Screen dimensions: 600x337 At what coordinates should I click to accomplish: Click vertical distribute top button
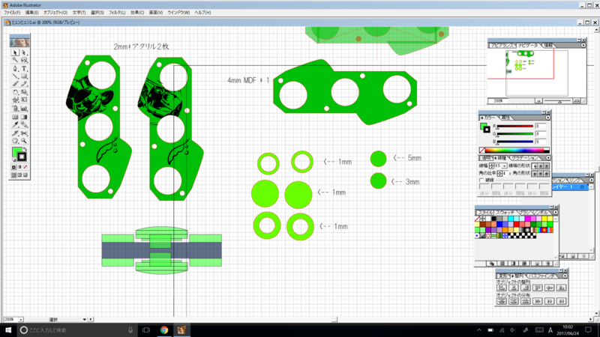pyautogui.click(x=502, y=302)
